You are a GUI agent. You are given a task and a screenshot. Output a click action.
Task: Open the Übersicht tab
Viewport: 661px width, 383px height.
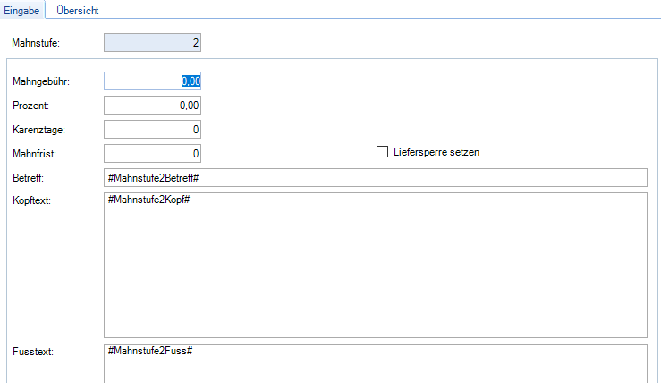[77, 11]
